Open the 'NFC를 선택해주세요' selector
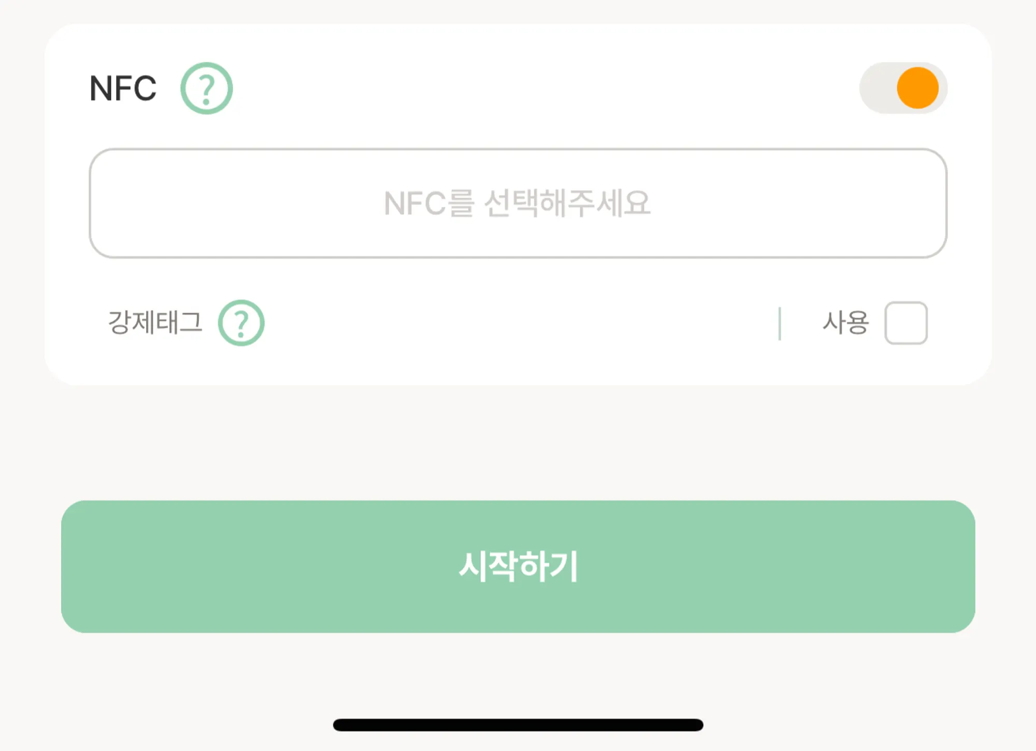 pyautogui.click(x=518, y=203)
